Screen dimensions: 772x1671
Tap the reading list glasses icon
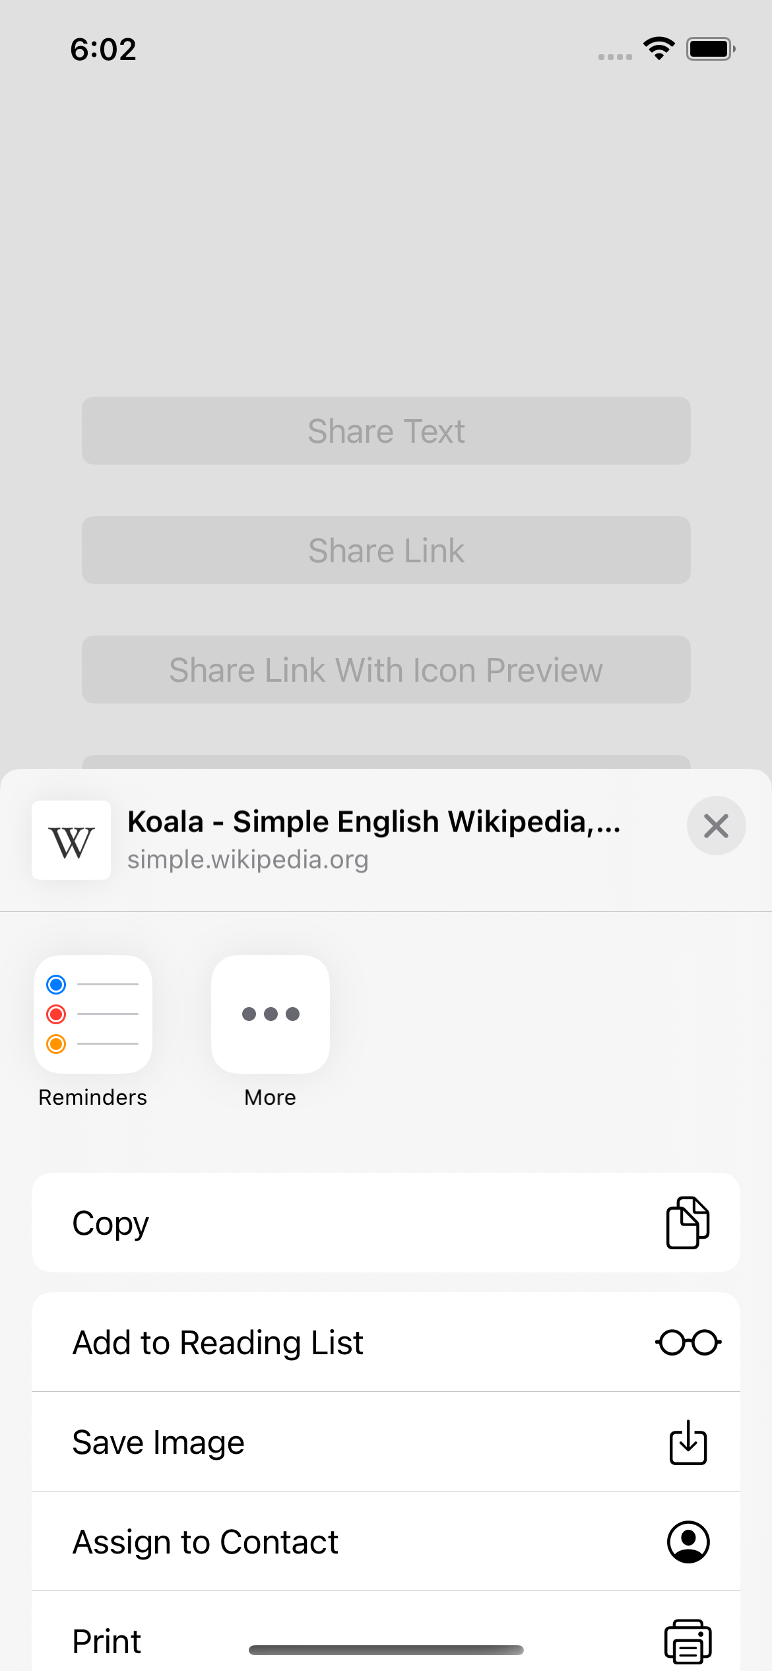click(688, 1342)
